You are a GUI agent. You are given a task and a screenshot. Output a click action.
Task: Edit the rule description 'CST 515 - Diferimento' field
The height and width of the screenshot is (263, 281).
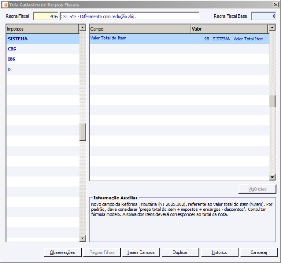point(130,16)
